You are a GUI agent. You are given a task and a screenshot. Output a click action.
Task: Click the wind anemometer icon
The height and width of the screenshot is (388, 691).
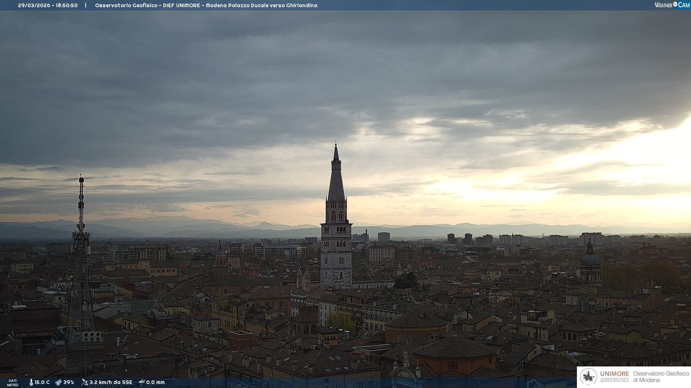click(x=85, y=382)
